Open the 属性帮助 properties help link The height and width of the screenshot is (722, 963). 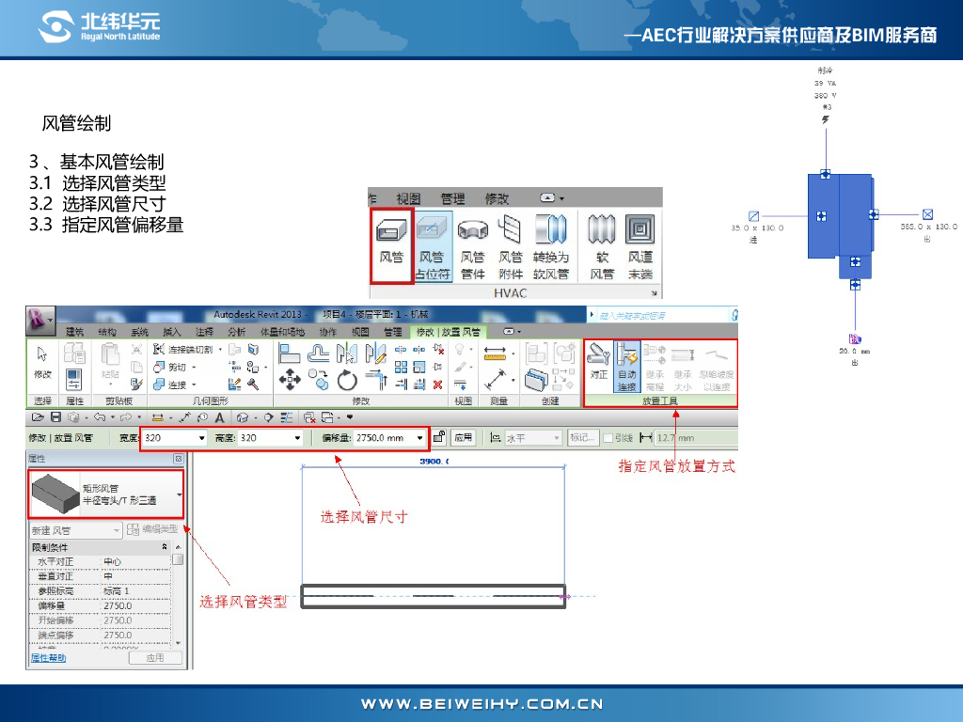(48, 657)
